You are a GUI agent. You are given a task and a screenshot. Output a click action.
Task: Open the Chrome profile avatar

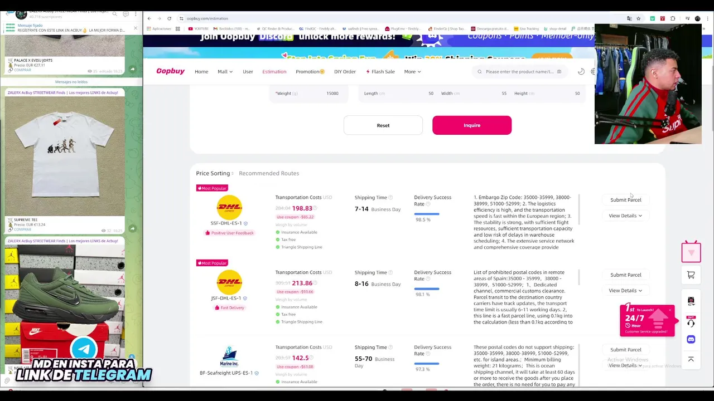pos(697,18)
